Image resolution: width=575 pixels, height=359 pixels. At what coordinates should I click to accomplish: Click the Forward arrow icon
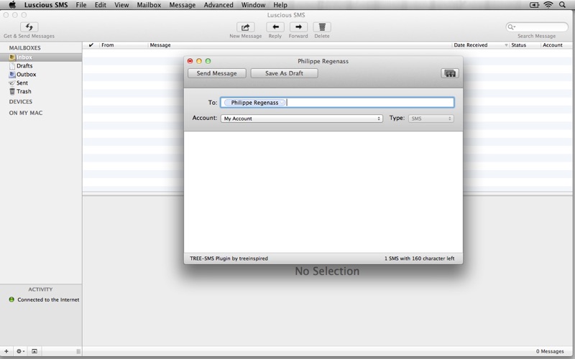(298, 27)
